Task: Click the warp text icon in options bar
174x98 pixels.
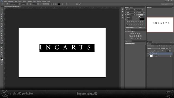Action: 63,4
